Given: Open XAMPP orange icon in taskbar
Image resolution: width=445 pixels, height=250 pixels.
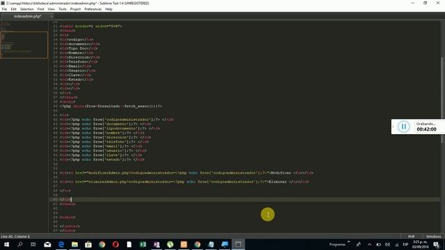Looking at the screenshot, I should 184,244.
